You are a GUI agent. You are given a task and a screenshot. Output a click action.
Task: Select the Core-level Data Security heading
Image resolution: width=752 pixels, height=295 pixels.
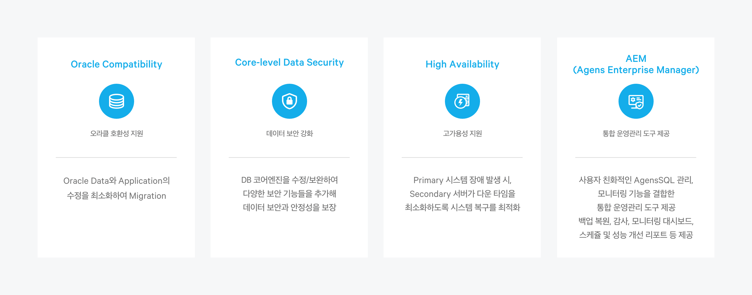tap(290, 62)
